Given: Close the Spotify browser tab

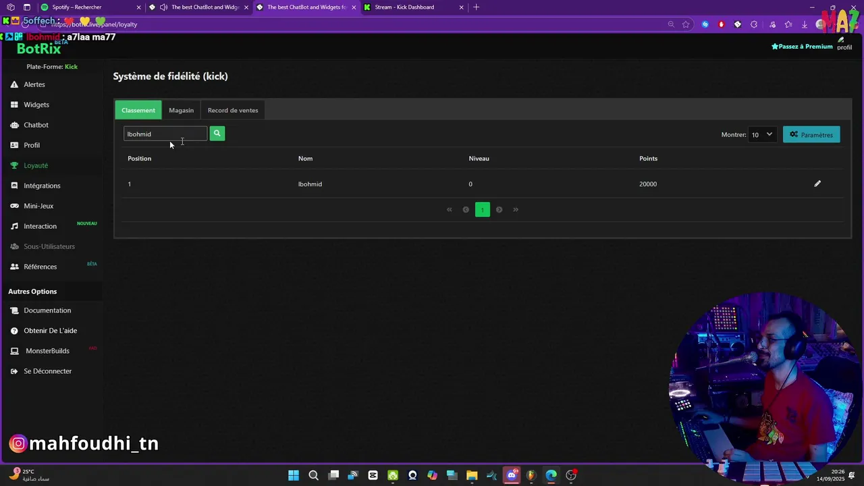Looking at the screenshot, I should [x=139, y=7].
